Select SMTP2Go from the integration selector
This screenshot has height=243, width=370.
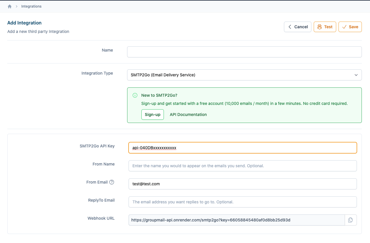pos(244,75)
